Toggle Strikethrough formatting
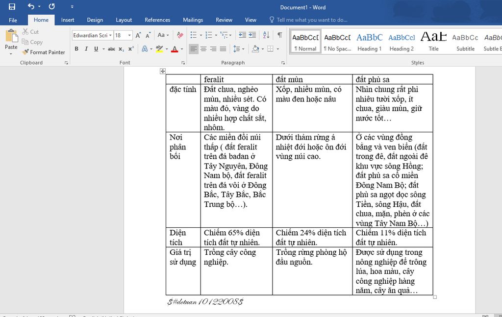This screenshot has width=502, height=317. 111,49
